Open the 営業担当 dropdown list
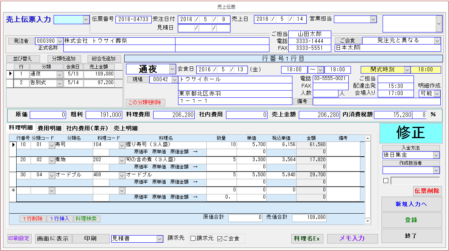 [373, 19]
